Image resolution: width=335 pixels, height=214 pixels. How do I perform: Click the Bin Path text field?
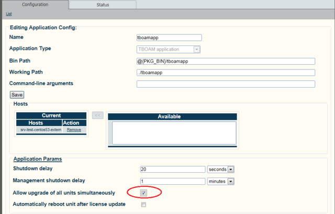coord(225,61)
